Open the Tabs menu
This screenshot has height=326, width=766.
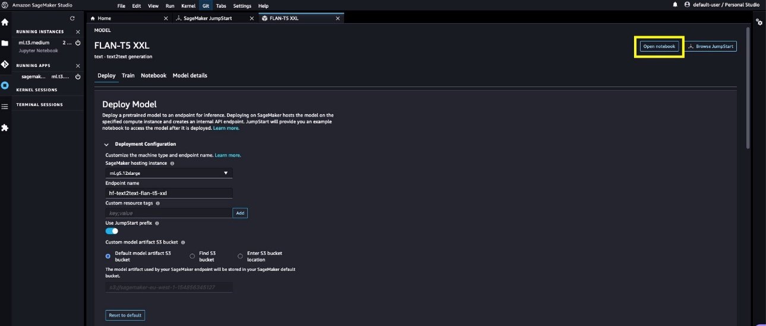222,5
